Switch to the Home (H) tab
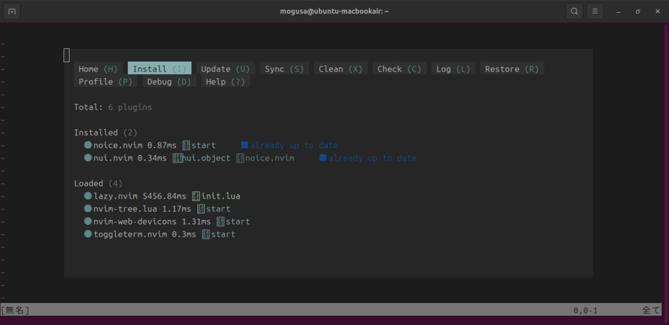Screen dimensions: 669x325 click(98, 69)
